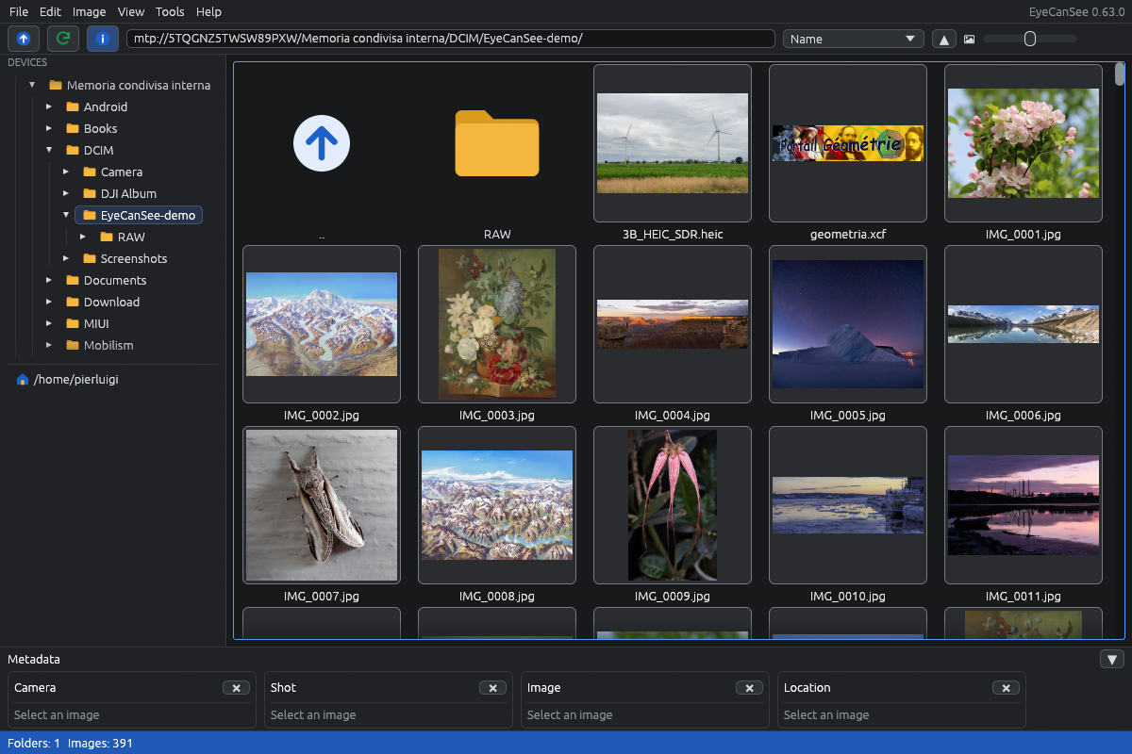1132x754 pixels.
Task: Click the home icon next to /home/pierluigi
Action: (x=23, y=379)
